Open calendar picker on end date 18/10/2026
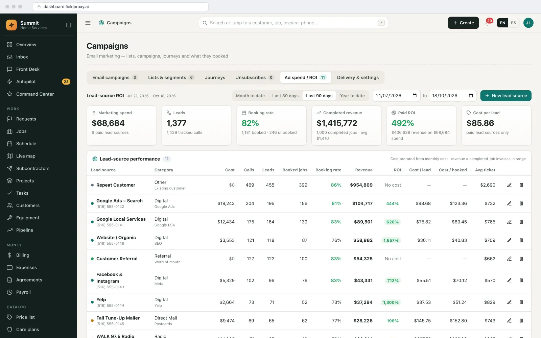Viewport: 541px width, 338px height. point(471,96)
